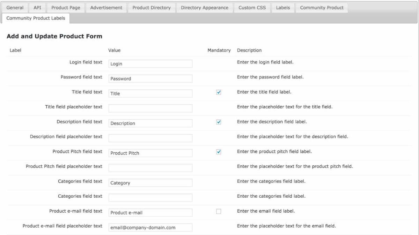The width and height of the screenshot is (419, 235).
Task: Open the Advertisement tab
Action: (x=106, y=8)
